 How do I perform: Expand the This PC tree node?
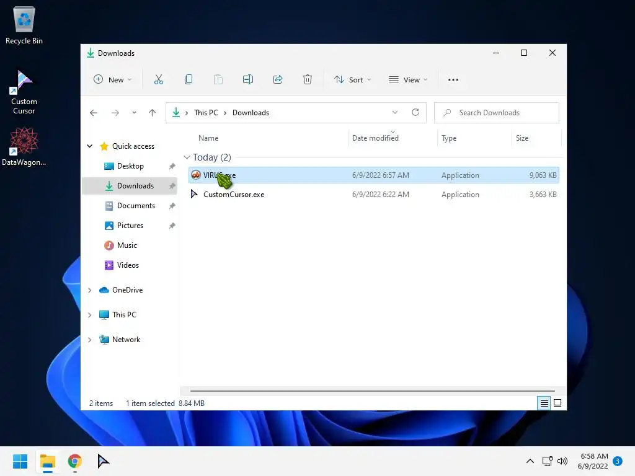(90, 315)
